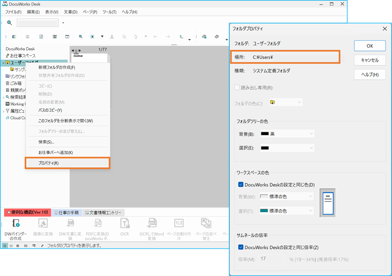Click the back left-arrow toolbar icon
The image size is (392, 276).
tap(155, 37)
